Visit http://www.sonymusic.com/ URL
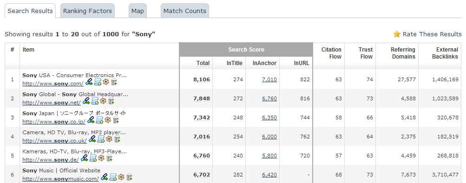466x183 pixels. coord(60,178)
